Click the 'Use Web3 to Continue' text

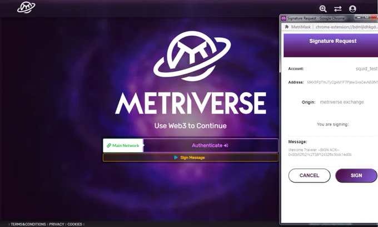191,126
